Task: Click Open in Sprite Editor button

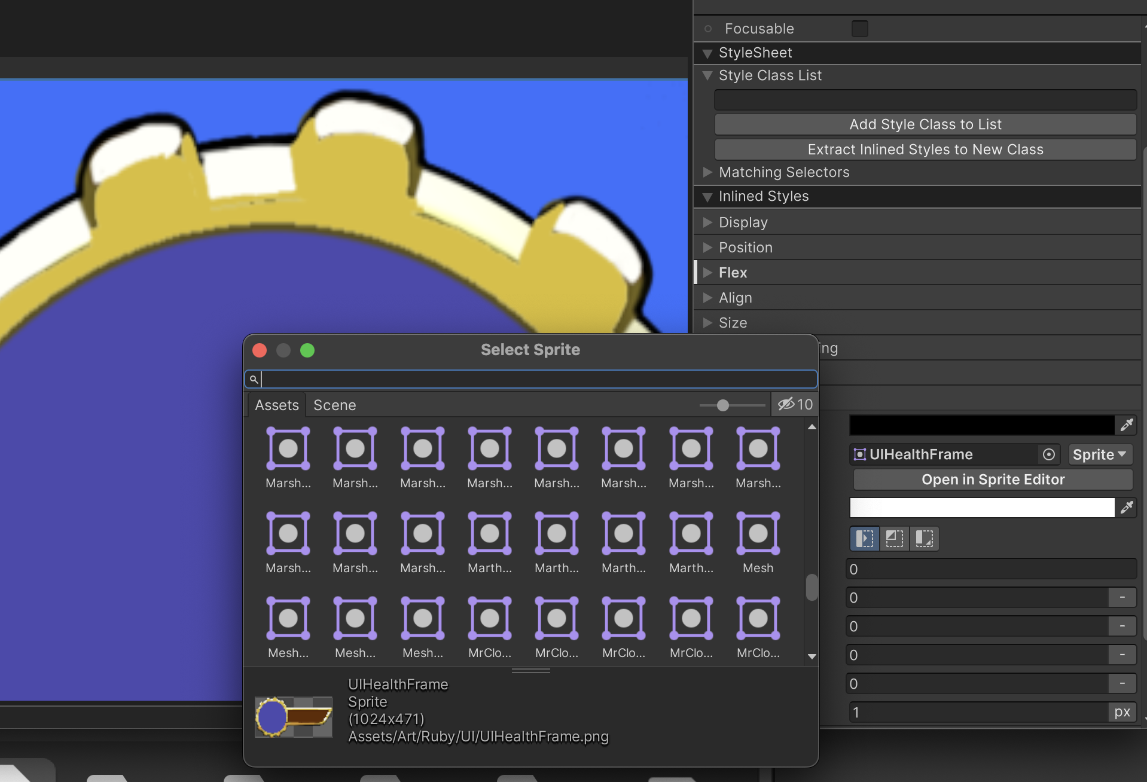Action: click(x=993, y=479)
